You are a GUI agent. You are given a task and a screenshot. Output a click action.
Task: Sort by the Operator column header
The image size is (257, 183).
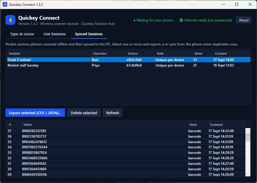tap(100, 53)
